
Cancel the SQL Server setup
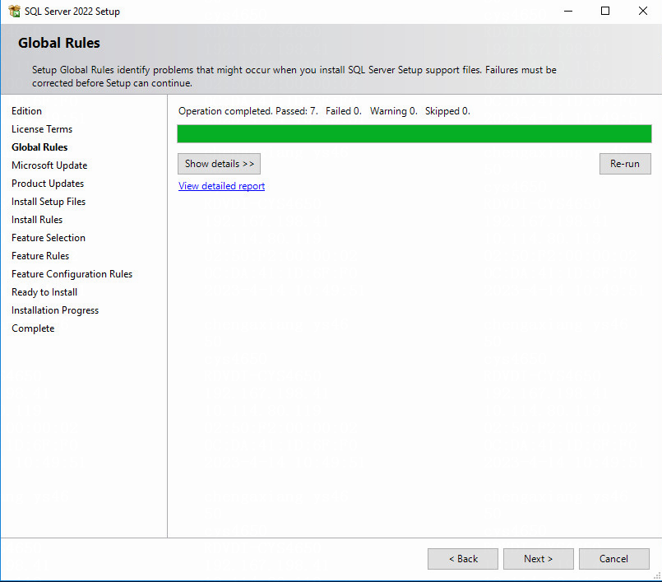pyautogui.click(x=613, y=559)
